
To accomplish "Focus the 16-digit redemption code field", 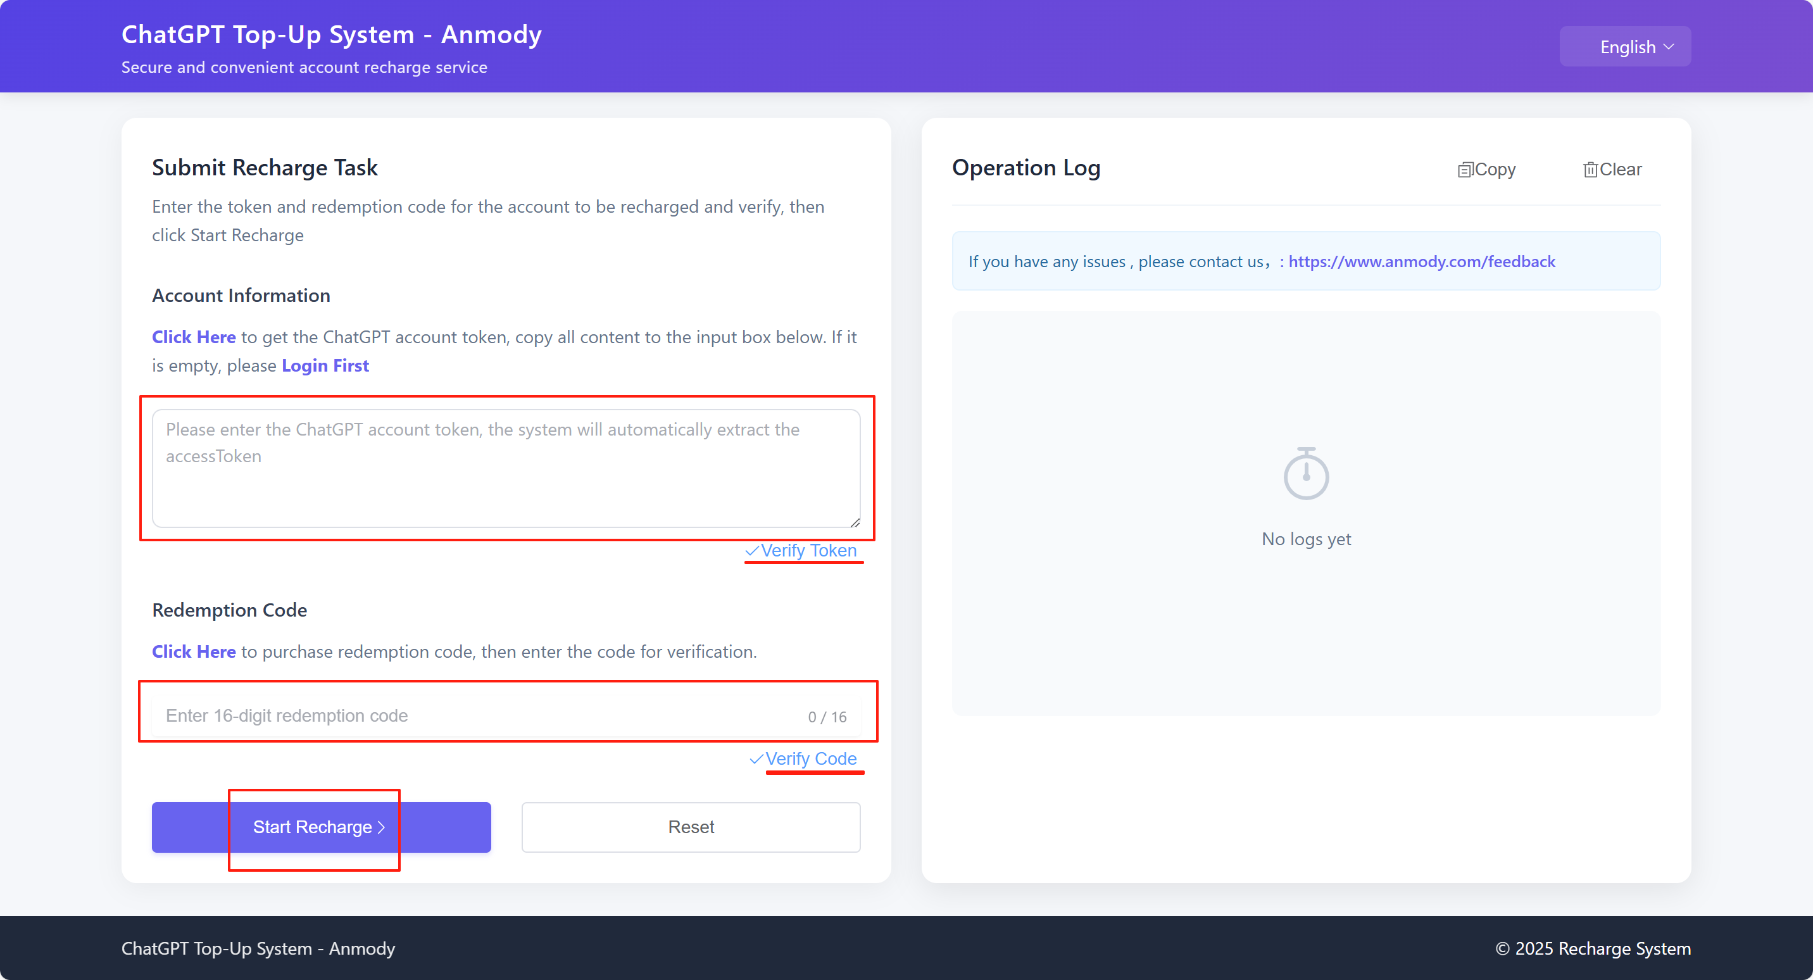I will pyautogui.click(x=479, y=715).
